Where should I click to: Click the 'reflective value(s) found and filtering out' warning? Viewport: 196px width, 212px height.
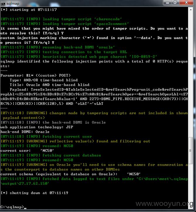click(75, 141)
